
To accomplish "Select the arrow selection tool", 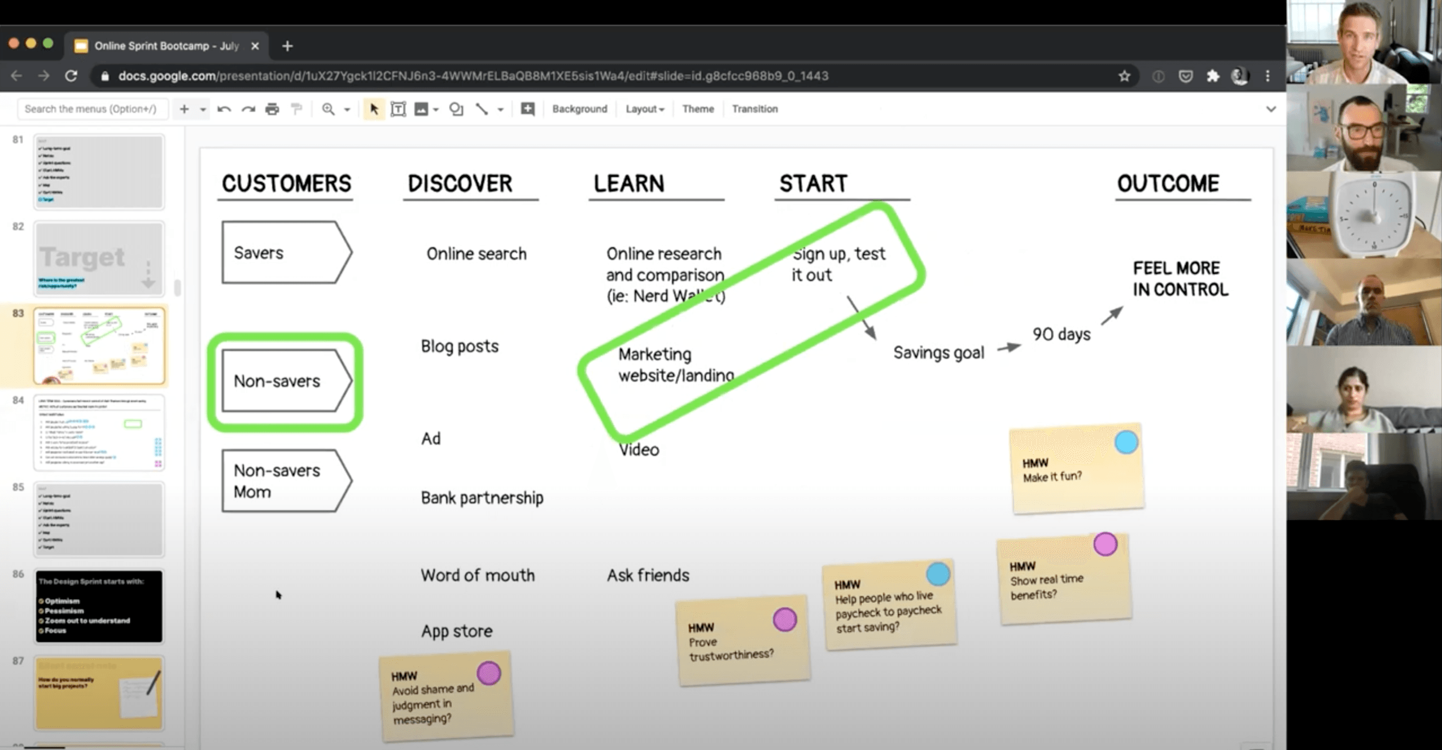I will 373,109.
